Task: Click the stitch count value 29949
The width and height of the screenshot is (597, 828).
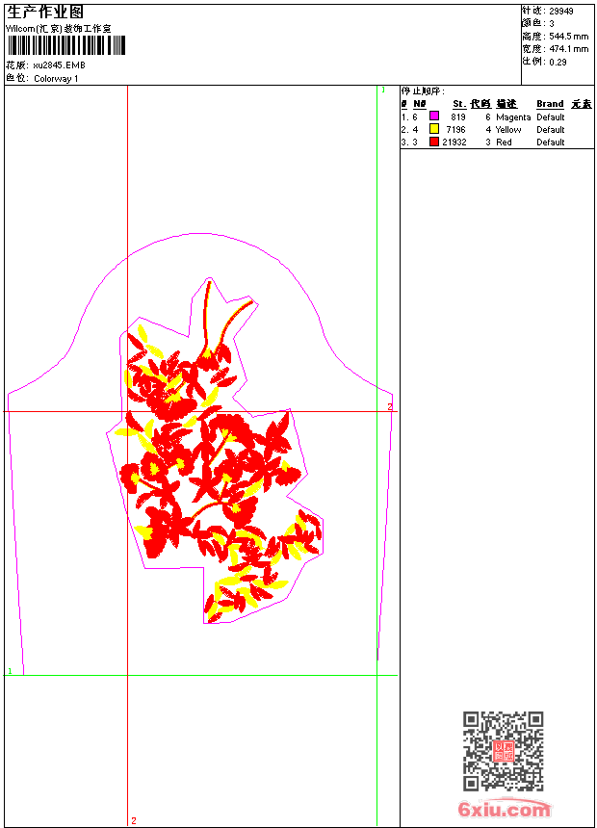Action: click(561, 12)
